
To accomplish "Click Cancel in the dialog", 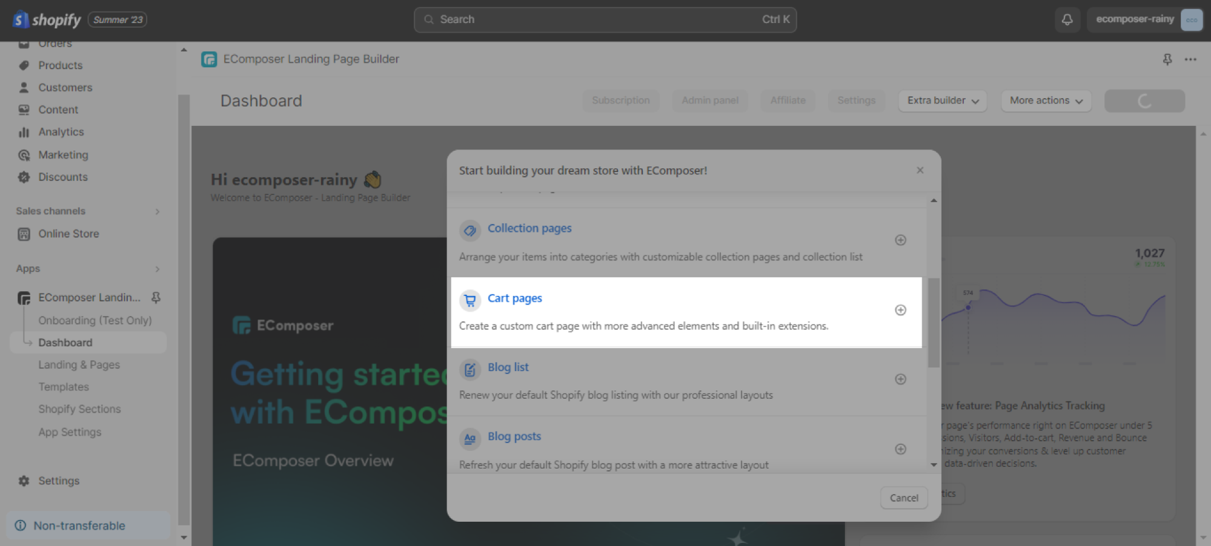I will (x=904, y=498).
